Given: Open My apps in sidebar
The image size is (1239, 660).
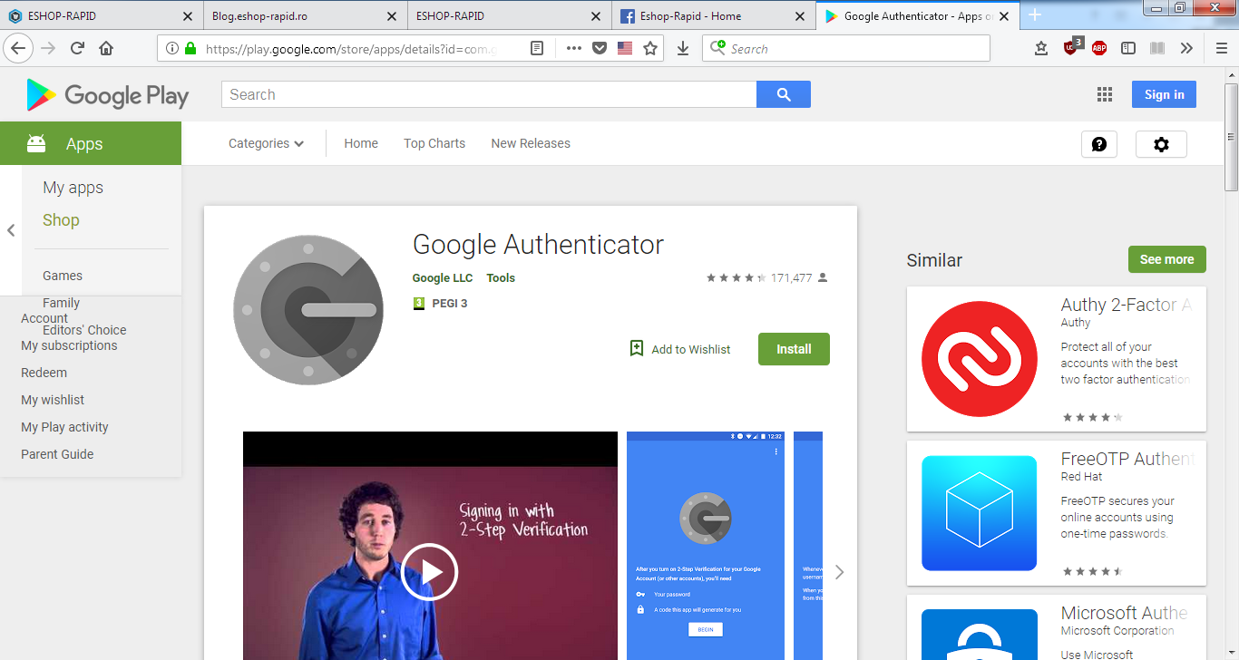Looking at the screenshot, I should click(x=73, y=188).
